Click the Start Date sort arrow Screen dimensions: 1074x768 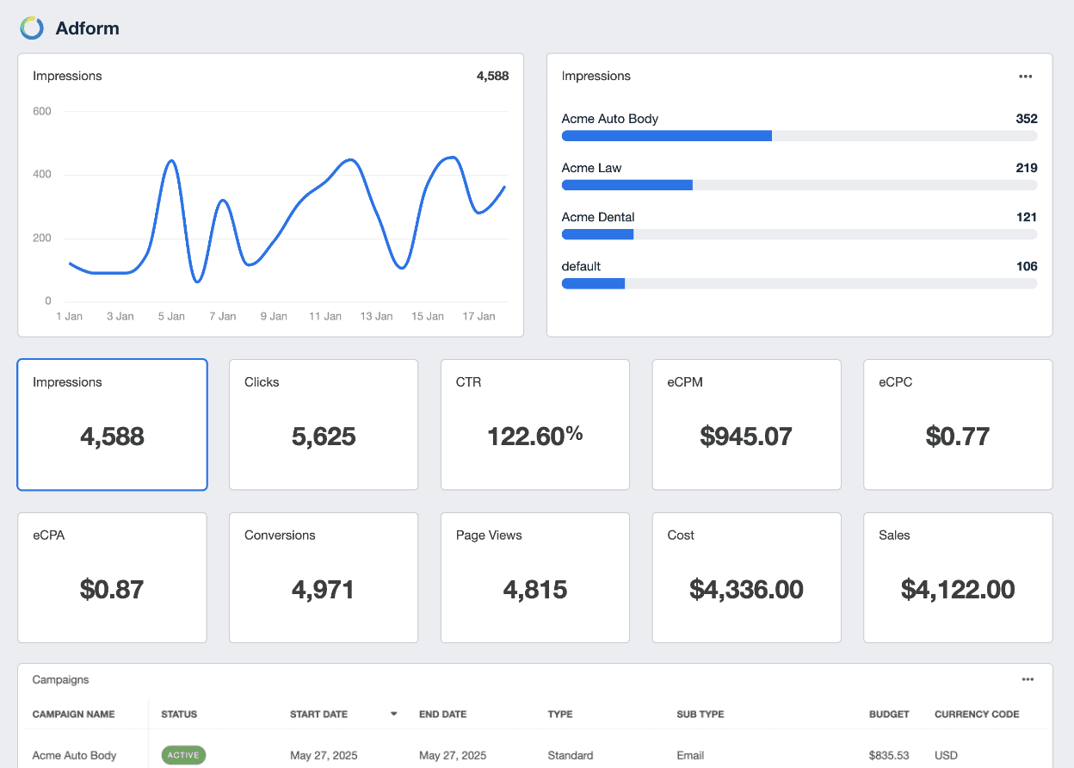click(x=394, y=714)
